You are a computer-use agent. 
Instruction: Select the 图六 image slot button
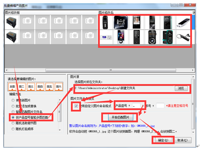click(x=59, y=87)
